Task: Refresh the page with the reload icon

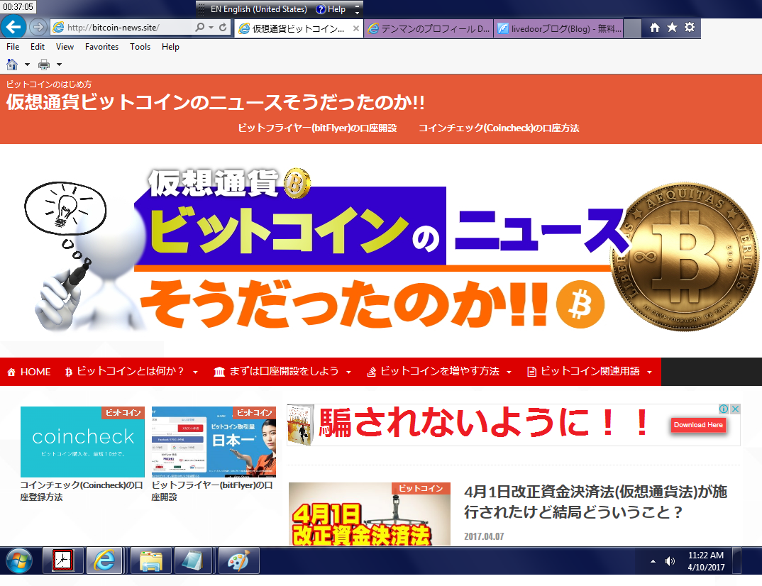Action: 223,28
